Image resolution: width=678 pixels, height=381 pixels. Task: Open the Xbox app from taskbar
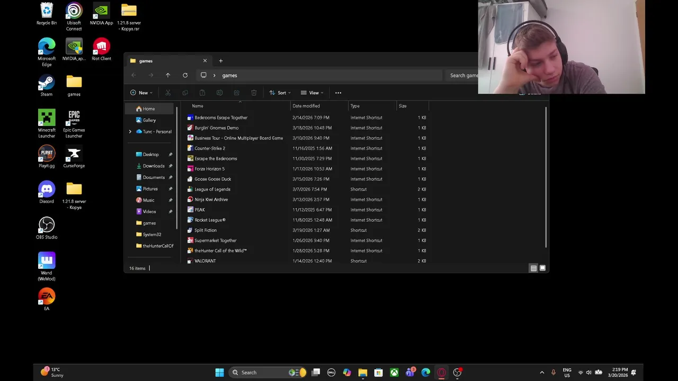[x=394, y=373]
